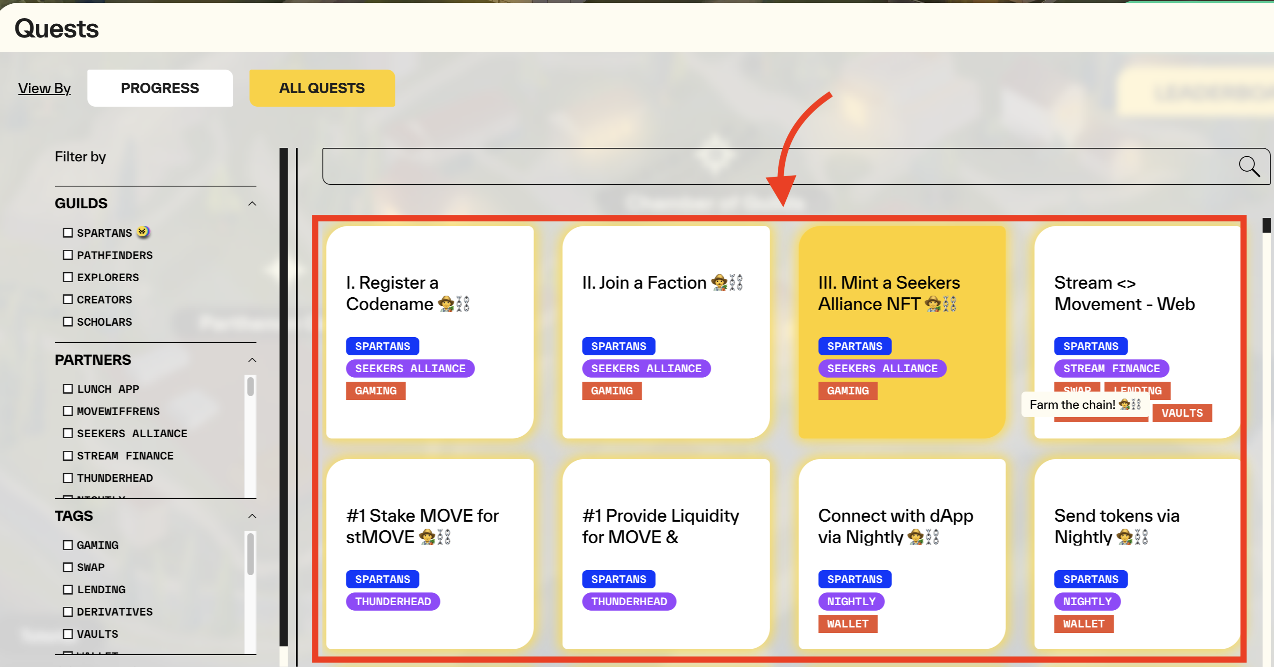Screen dimensions: 1274x667
Task: Click the farmer emoji on Send tokens via Nightly card
Action: pos(1124,537)
